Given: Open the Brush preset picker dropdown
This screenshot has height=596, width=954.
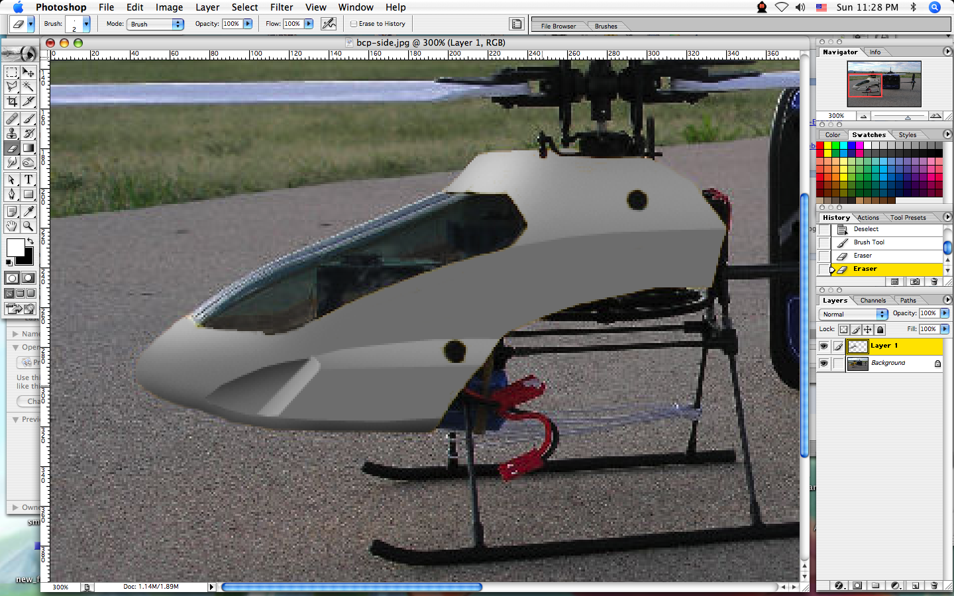Looking at the screenshot, I should tap(86, 24).
